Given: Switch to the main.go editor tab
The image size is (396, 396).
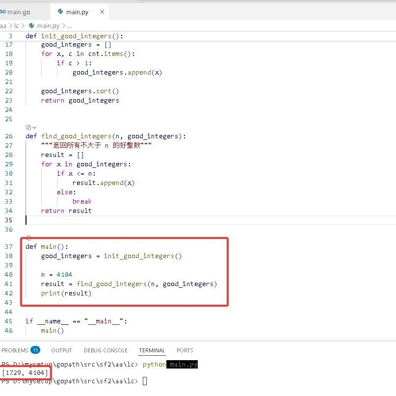Looking at the screenshot, I should pos(19,12).
